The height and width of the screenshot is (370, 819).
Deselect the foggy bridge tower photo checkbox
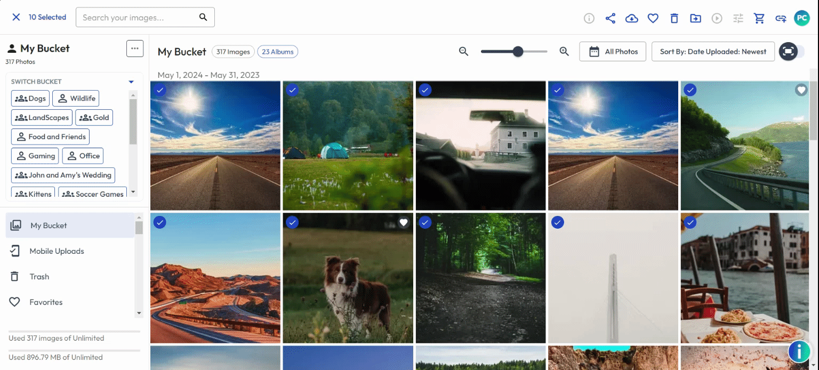point(557,222)
